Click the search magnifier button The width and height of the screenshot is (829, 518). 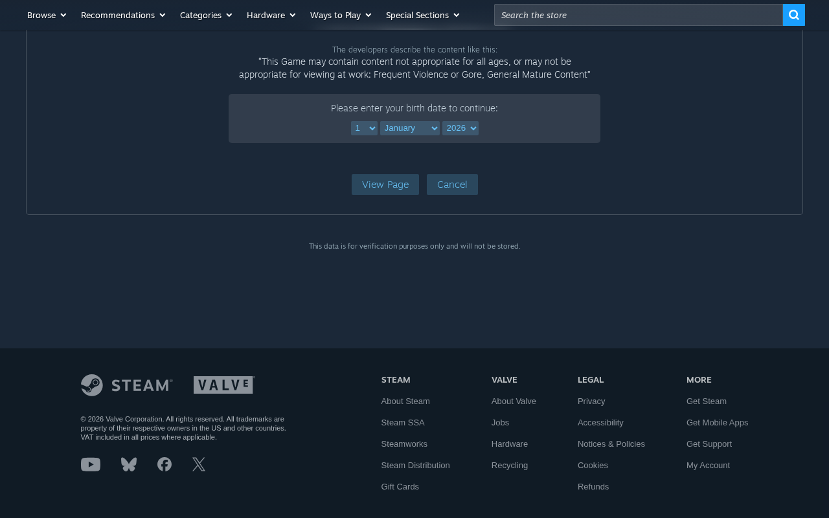click(x=794, y=15)
